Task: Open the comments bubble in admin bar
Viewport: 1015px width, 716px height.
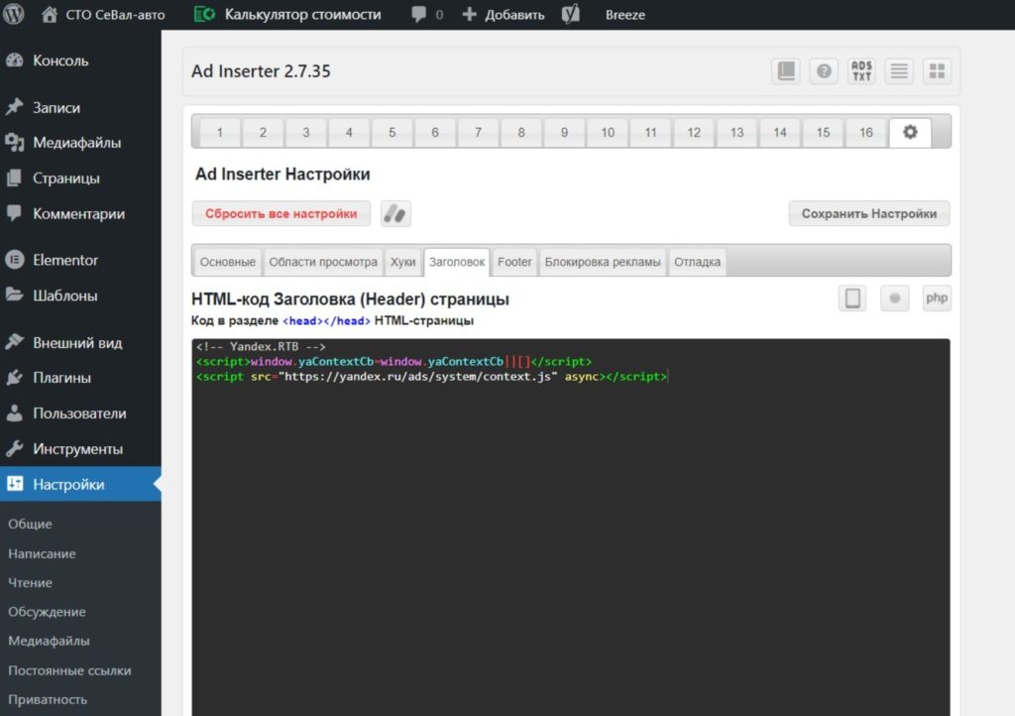Action: click(427, 14)
